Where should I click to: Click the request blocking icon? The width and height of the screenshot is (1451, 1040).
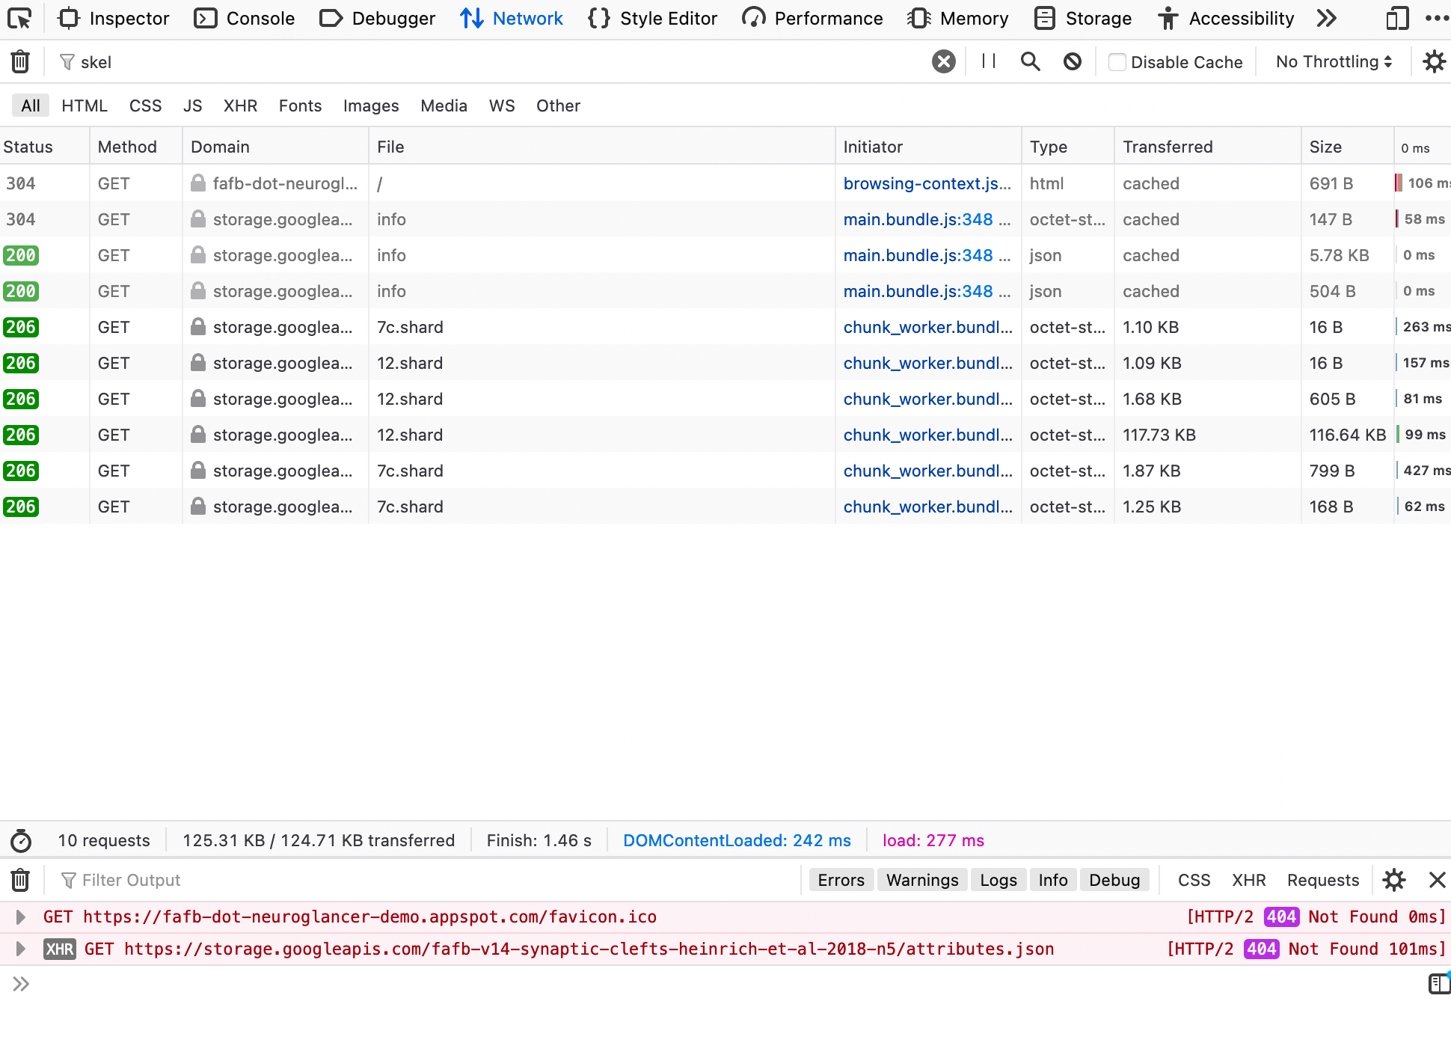[x=1073, y=61]
